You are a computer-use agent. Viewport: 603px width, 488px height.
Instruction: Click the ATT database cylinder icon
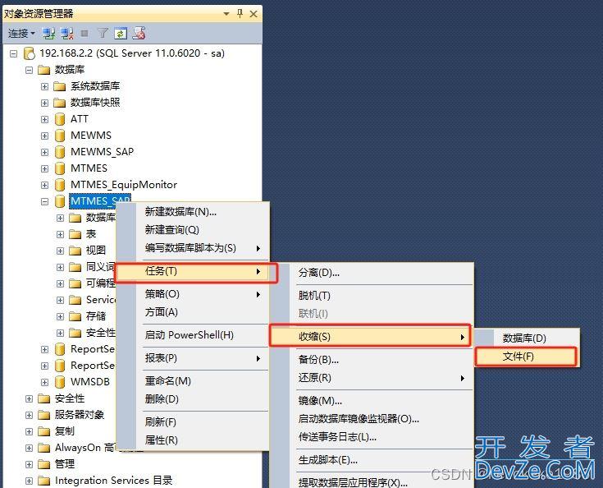click(x=60, y=119)
